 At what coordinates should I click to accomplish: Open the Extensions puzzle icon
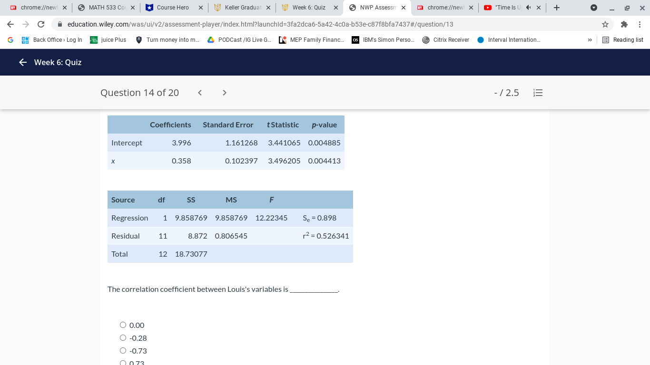pyautogui.click(x=624, y=24)
